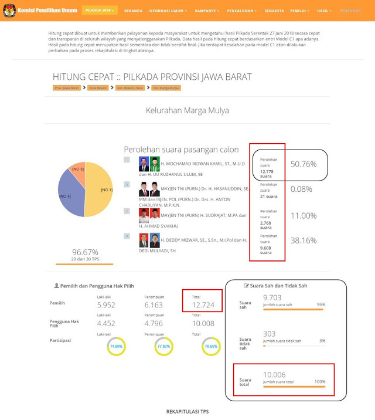The height and width of the screenshot is (420, 375).
Task: Click candidate number 4 badge icon
Action: 127,236
